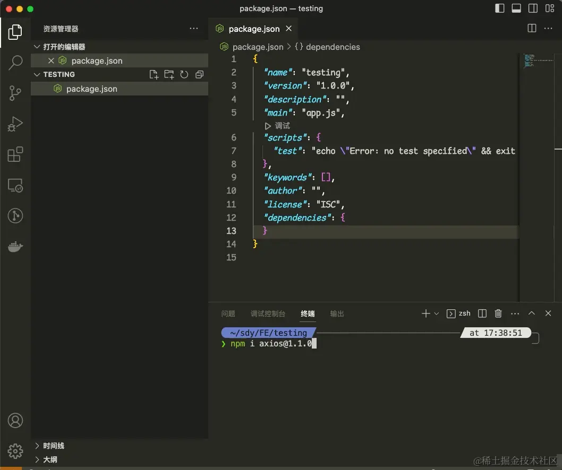Screen dimensions: 562x470
Task: Click the "scripts" key on line 6
Action: tap(285, 138)
